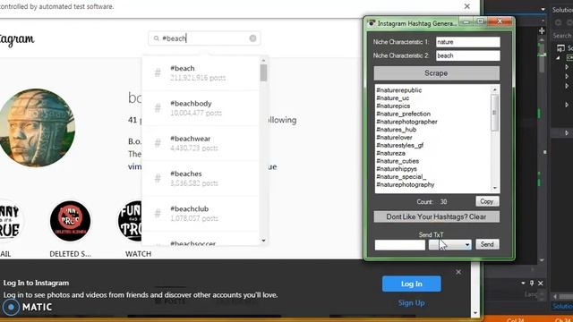Pin the Visual Studio bottom panel
Viewport: 573px width, 322px height.
coord(532,283)
